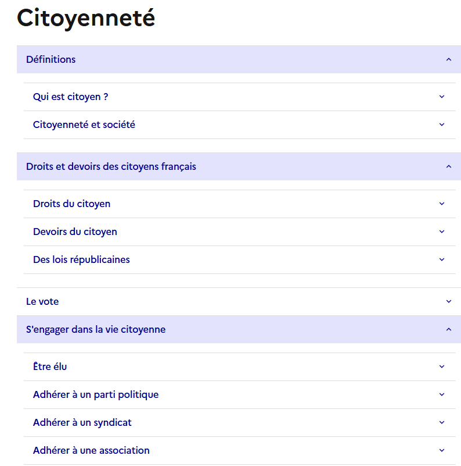Open the Le vote chevron arrow

(449, 301)
